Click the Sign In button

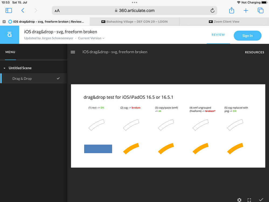tap(247, 36)
